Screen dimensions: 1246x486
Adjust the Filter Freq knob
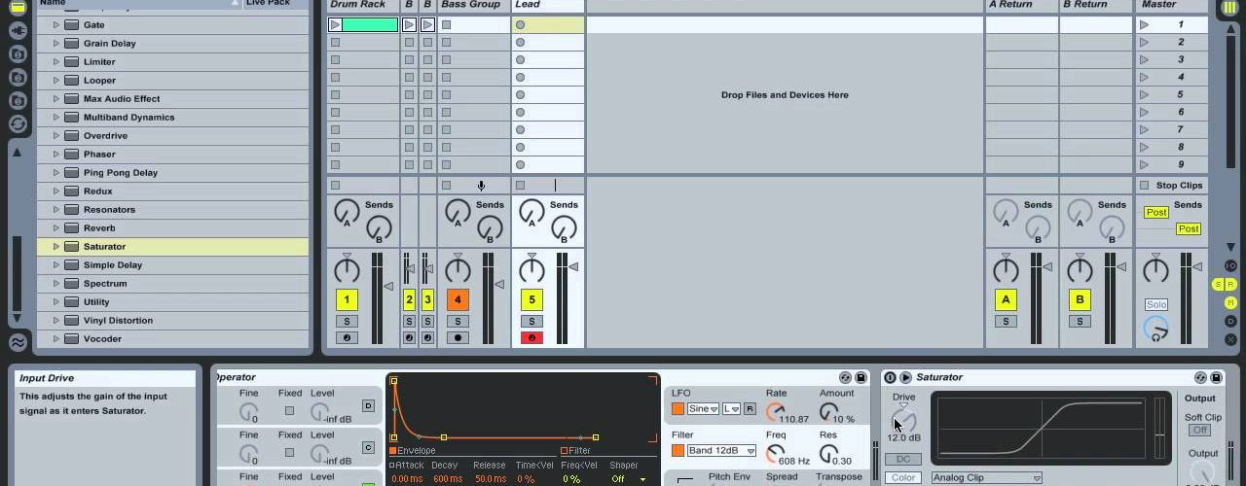tap(776, 453)
